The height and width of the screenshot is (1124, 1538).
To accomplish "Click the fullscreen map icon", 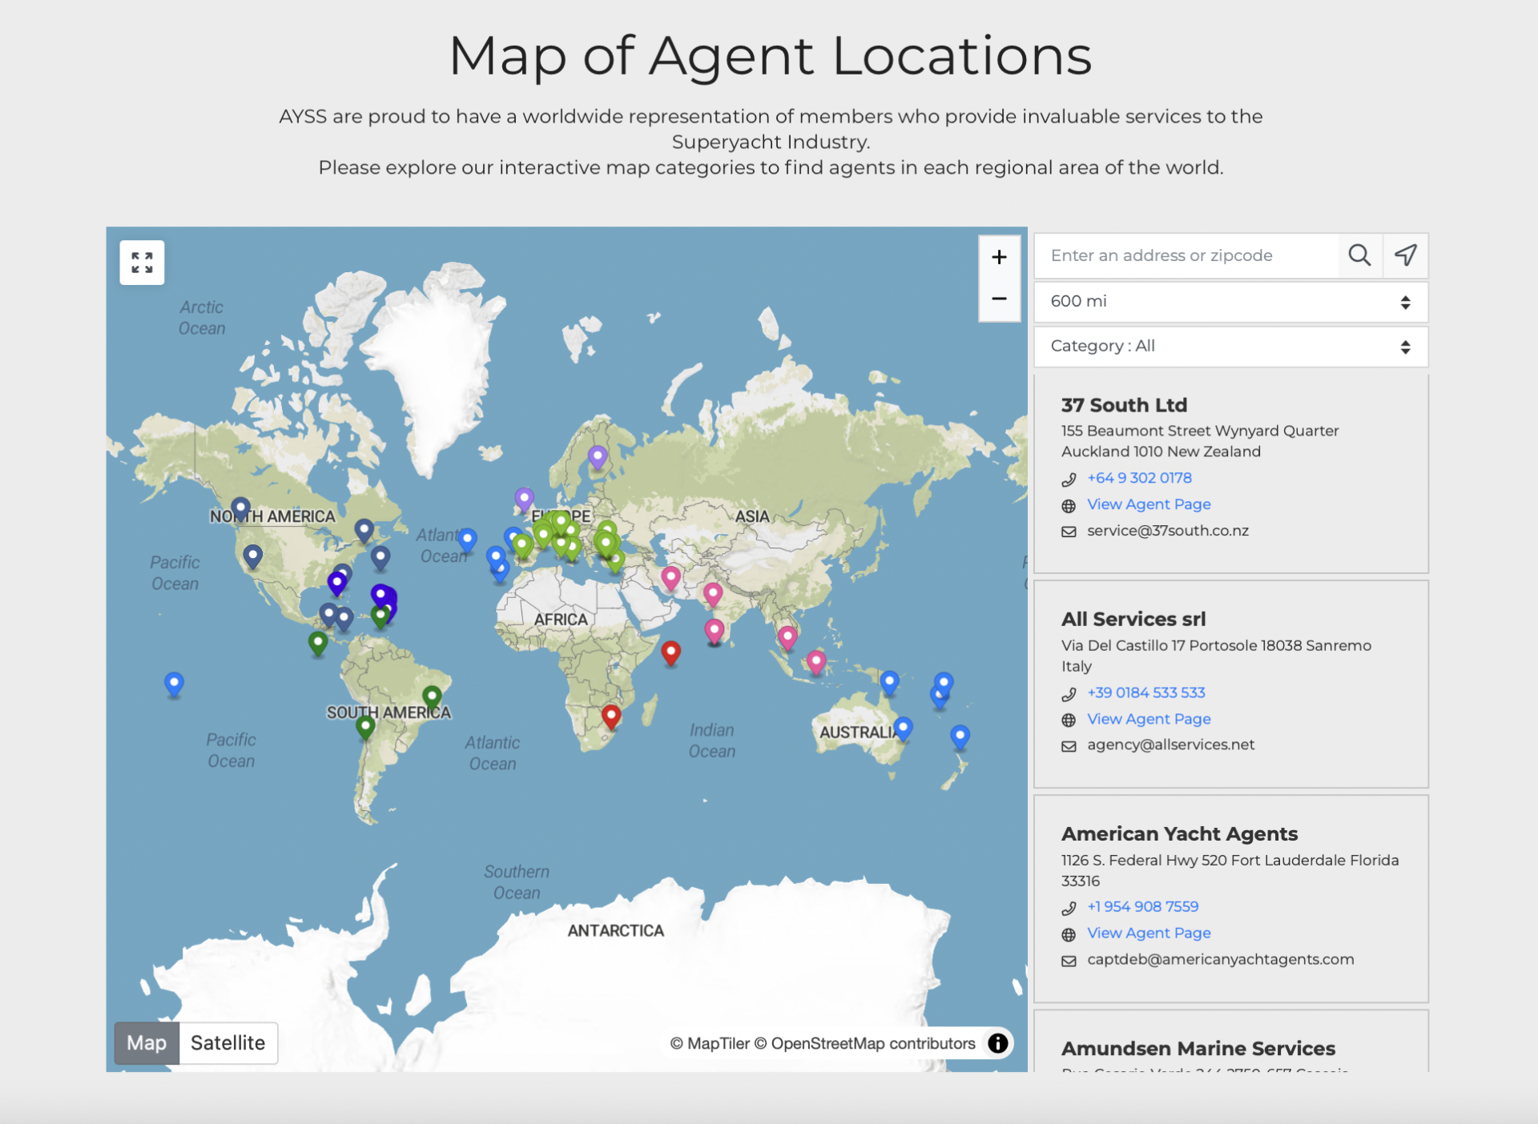I will (x=142, y=263).
